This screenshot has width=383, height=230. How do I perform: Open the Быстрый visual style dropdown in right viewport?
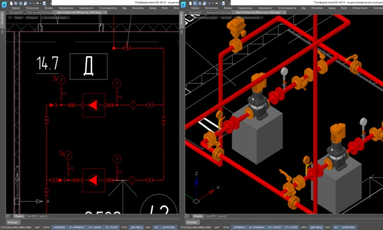pos(226,18)
